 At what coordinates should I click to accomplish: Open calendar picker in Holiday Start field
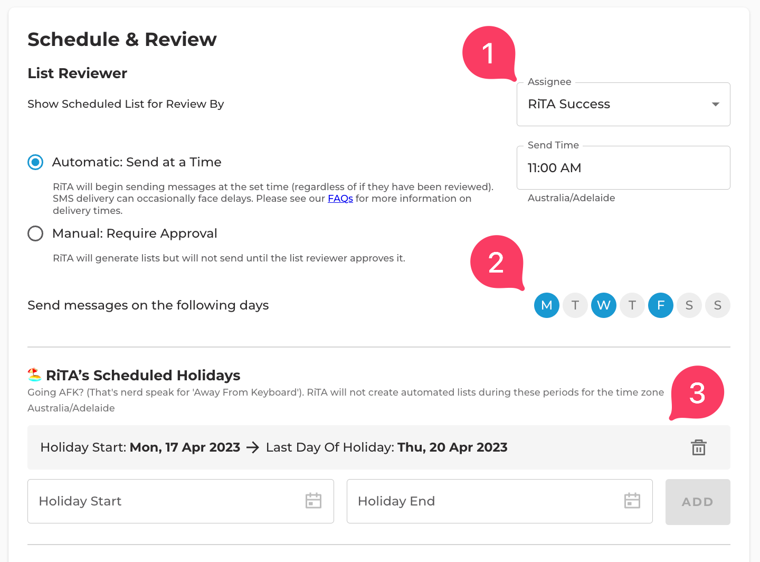(313, 500)
